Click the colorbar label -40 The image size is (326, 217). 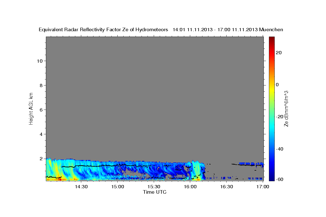coord(280,149)
